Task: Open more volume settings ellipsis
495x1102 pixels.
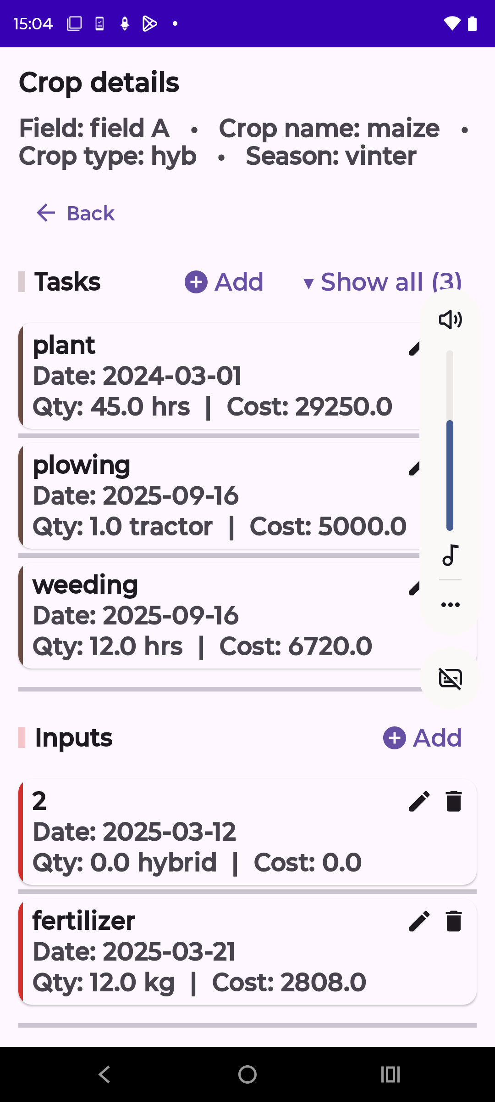Action: click(450, 604)
